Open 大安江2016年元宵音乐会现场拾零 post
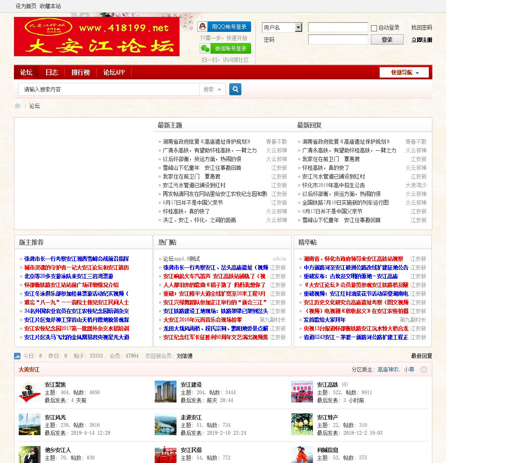523x463 pixels. [203, 320]
